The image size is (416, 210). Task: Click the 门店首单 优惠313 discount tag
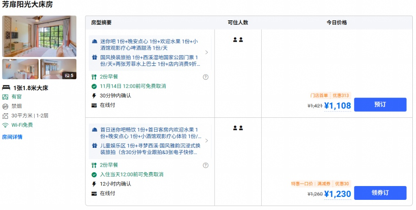click(x=330, y=95)
